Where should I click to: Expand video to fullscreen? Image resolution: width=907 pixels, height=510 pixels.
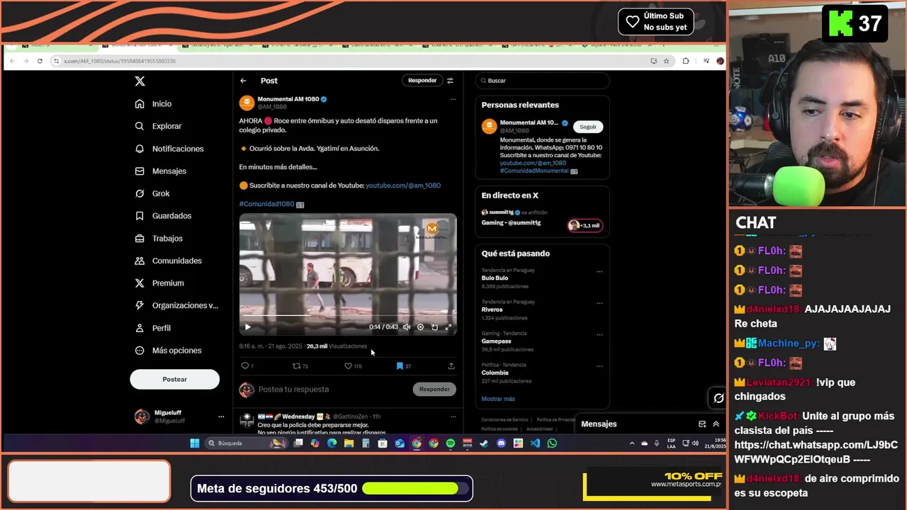point(448,327)
